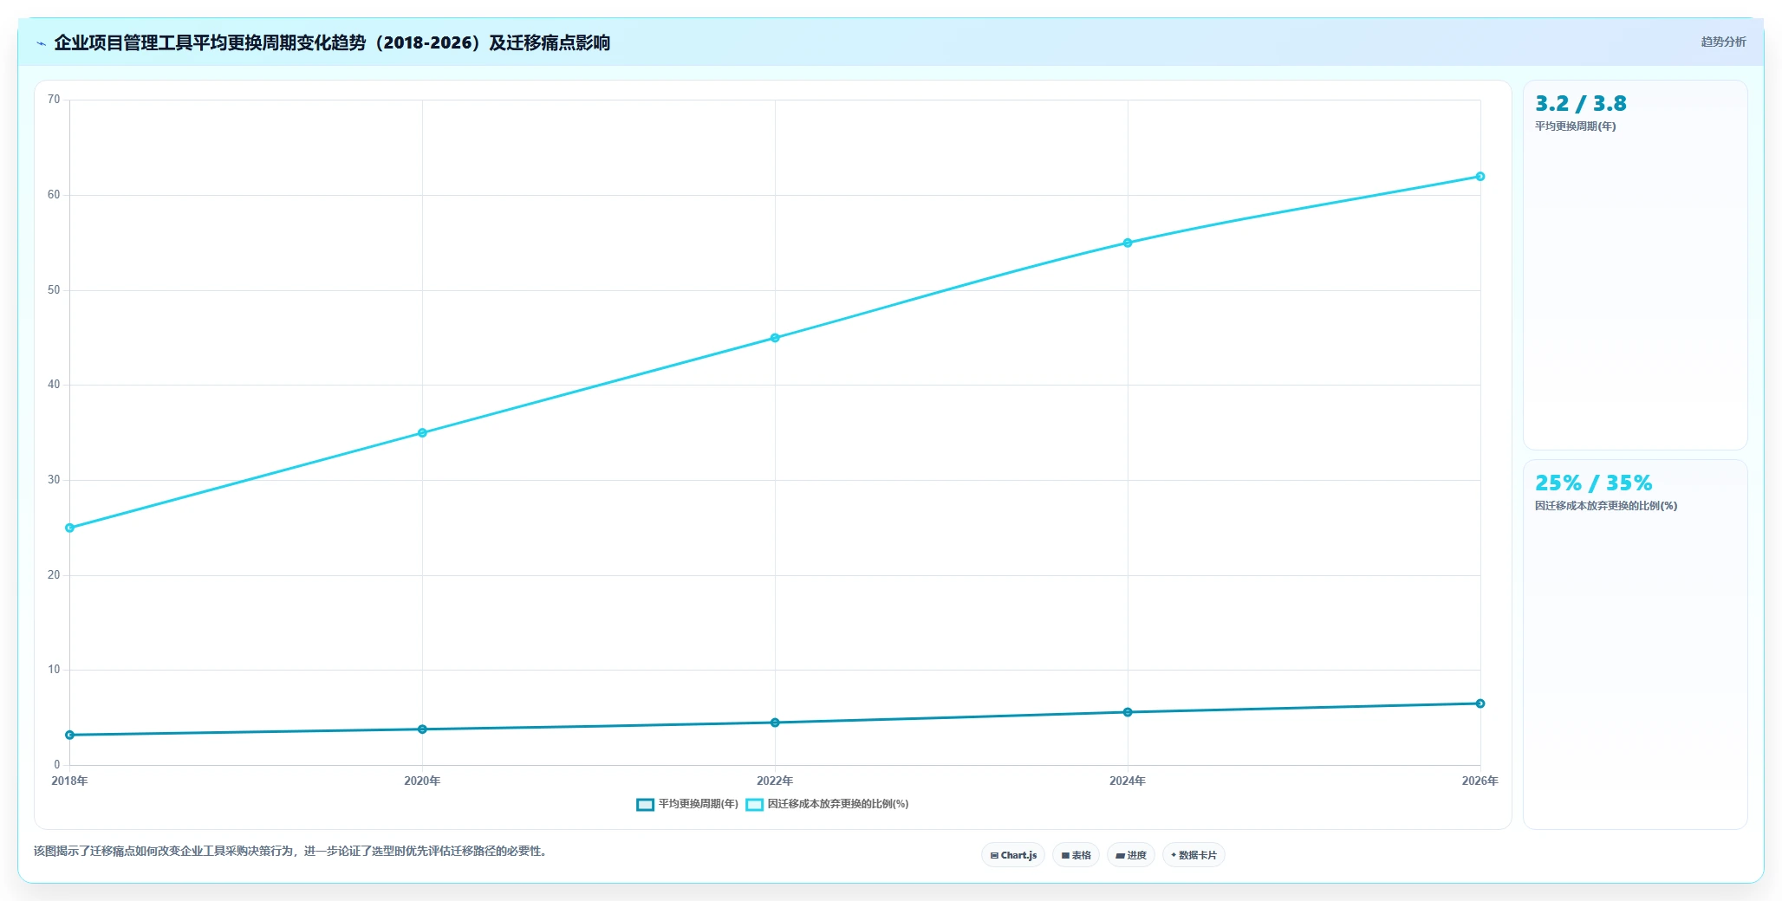Select the 2024年 point on the 平均更换周期 line
Screen dimensions: 1782x901
point(1128,712)
